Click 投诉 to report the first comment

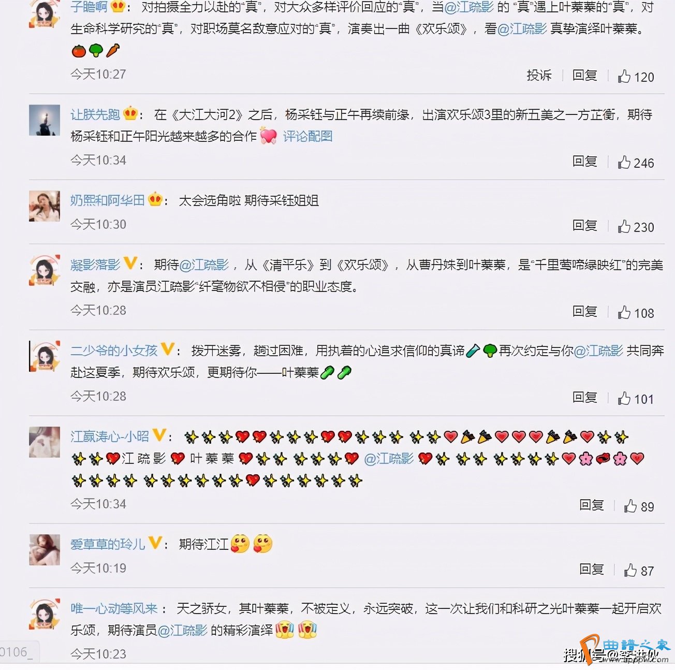(539, 75)
